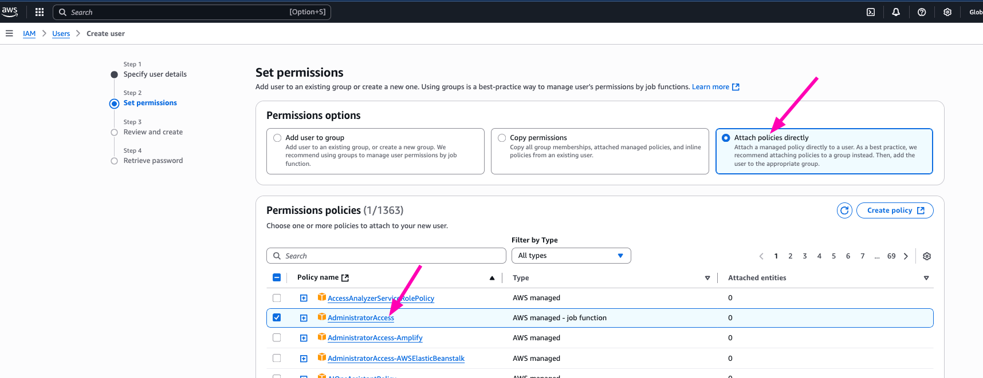Go to Users in the breadcrumb
Viewport: 983px width, 378px height.
tap(61, 34)
